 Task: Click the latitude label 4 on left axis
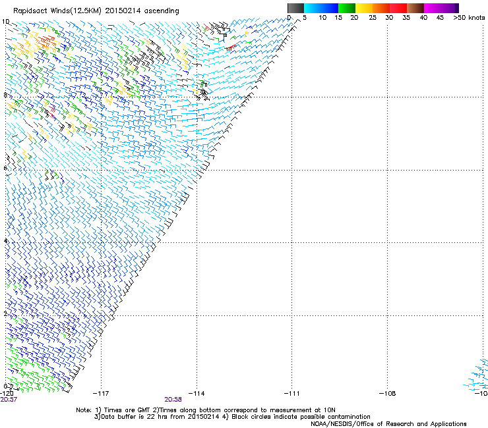[5, 240]
